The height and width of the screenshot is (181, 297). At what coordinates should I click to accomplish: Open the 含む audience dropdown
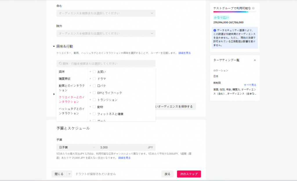point(106,13)
